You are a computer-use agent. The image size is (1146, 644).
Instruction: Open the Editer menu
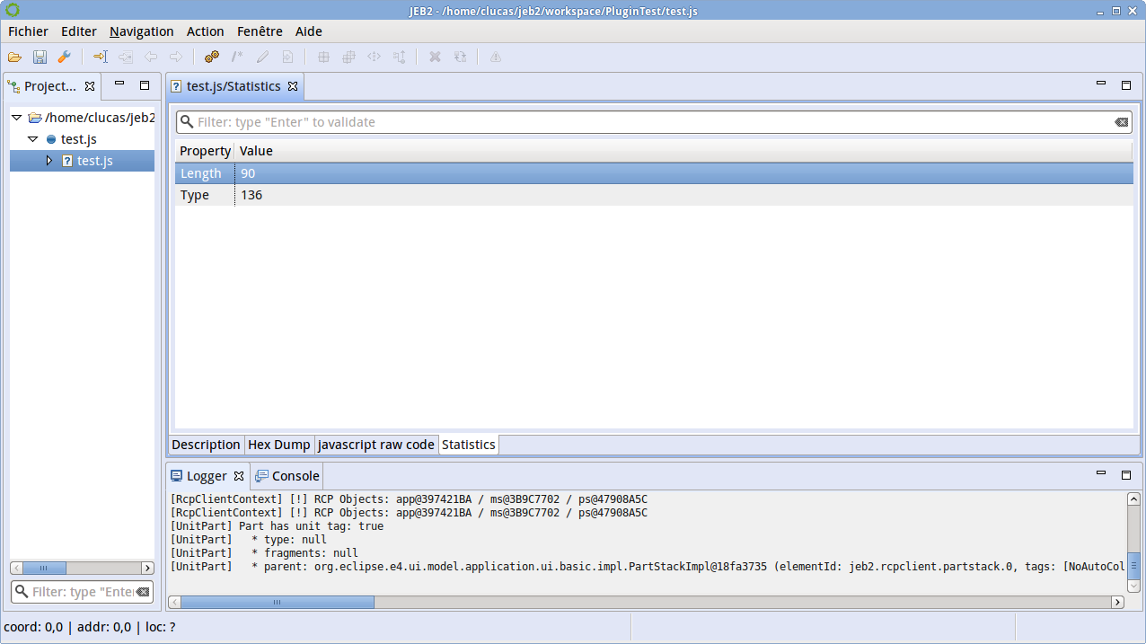click(79, 31)
